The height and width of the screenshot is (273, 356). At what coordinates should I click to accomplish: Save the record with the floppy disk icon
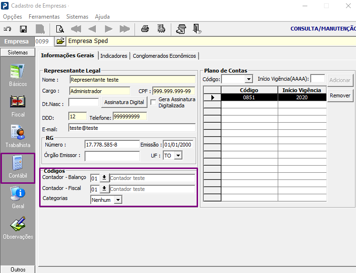(23, 29)
